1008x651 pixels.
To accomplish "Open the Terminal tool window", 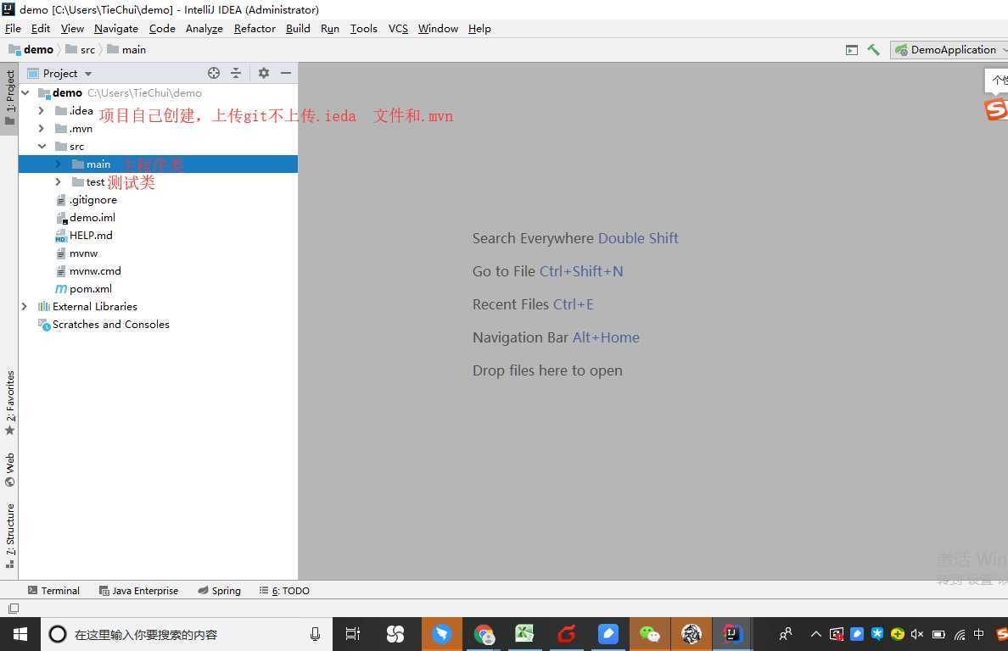I will pos(54,590).
